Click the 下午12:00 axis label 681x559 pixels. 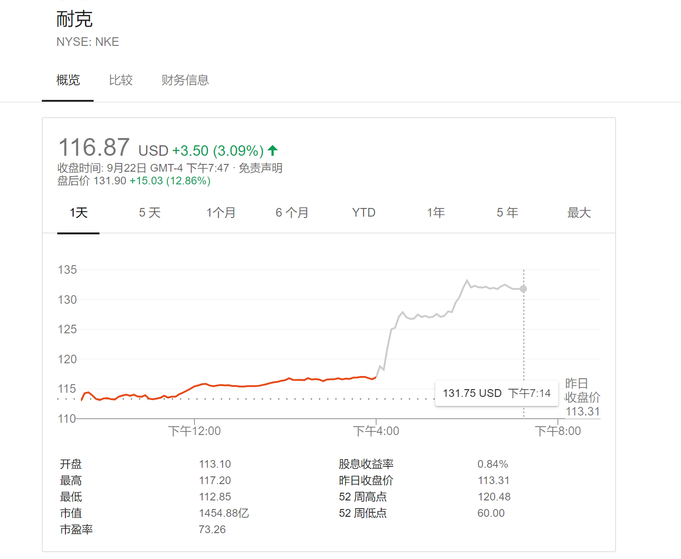point(194,431)
